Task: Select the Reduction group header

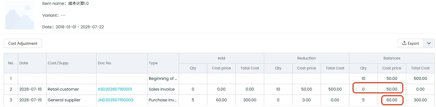Action: (306, 58)
